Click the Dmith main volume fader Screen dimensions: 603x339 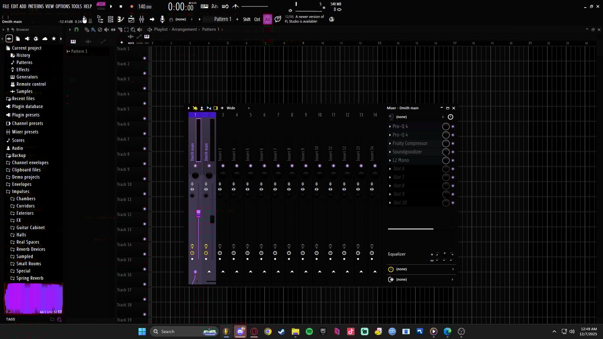(x=198, y=214)
